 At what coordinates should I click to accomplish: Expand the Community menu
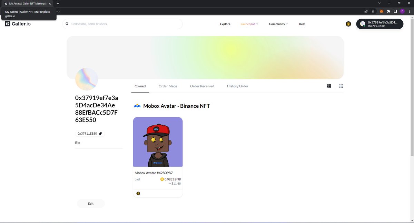point(278,24)
